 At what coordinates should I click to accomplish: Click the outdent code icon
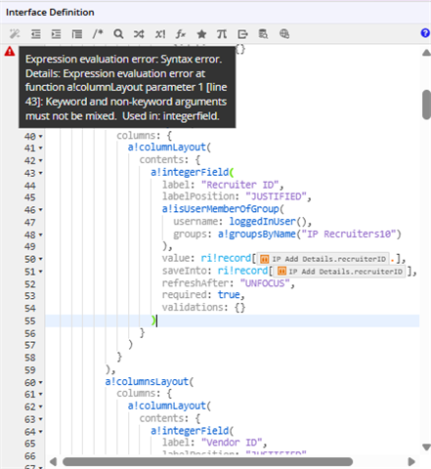pyautogui.click(x=36, y=34)
